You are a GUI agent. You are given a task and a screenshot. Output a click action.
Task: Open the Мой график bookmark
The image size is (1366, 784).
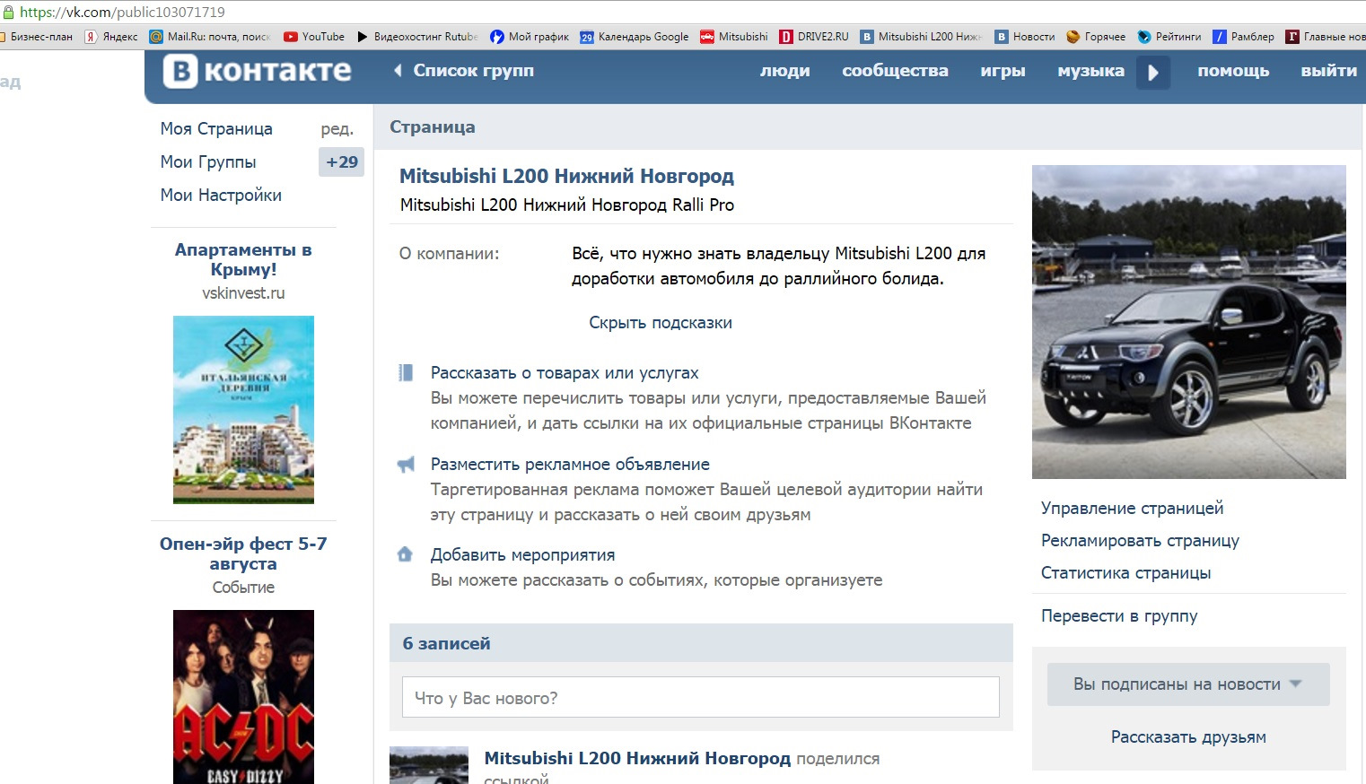tap(530, 37)
